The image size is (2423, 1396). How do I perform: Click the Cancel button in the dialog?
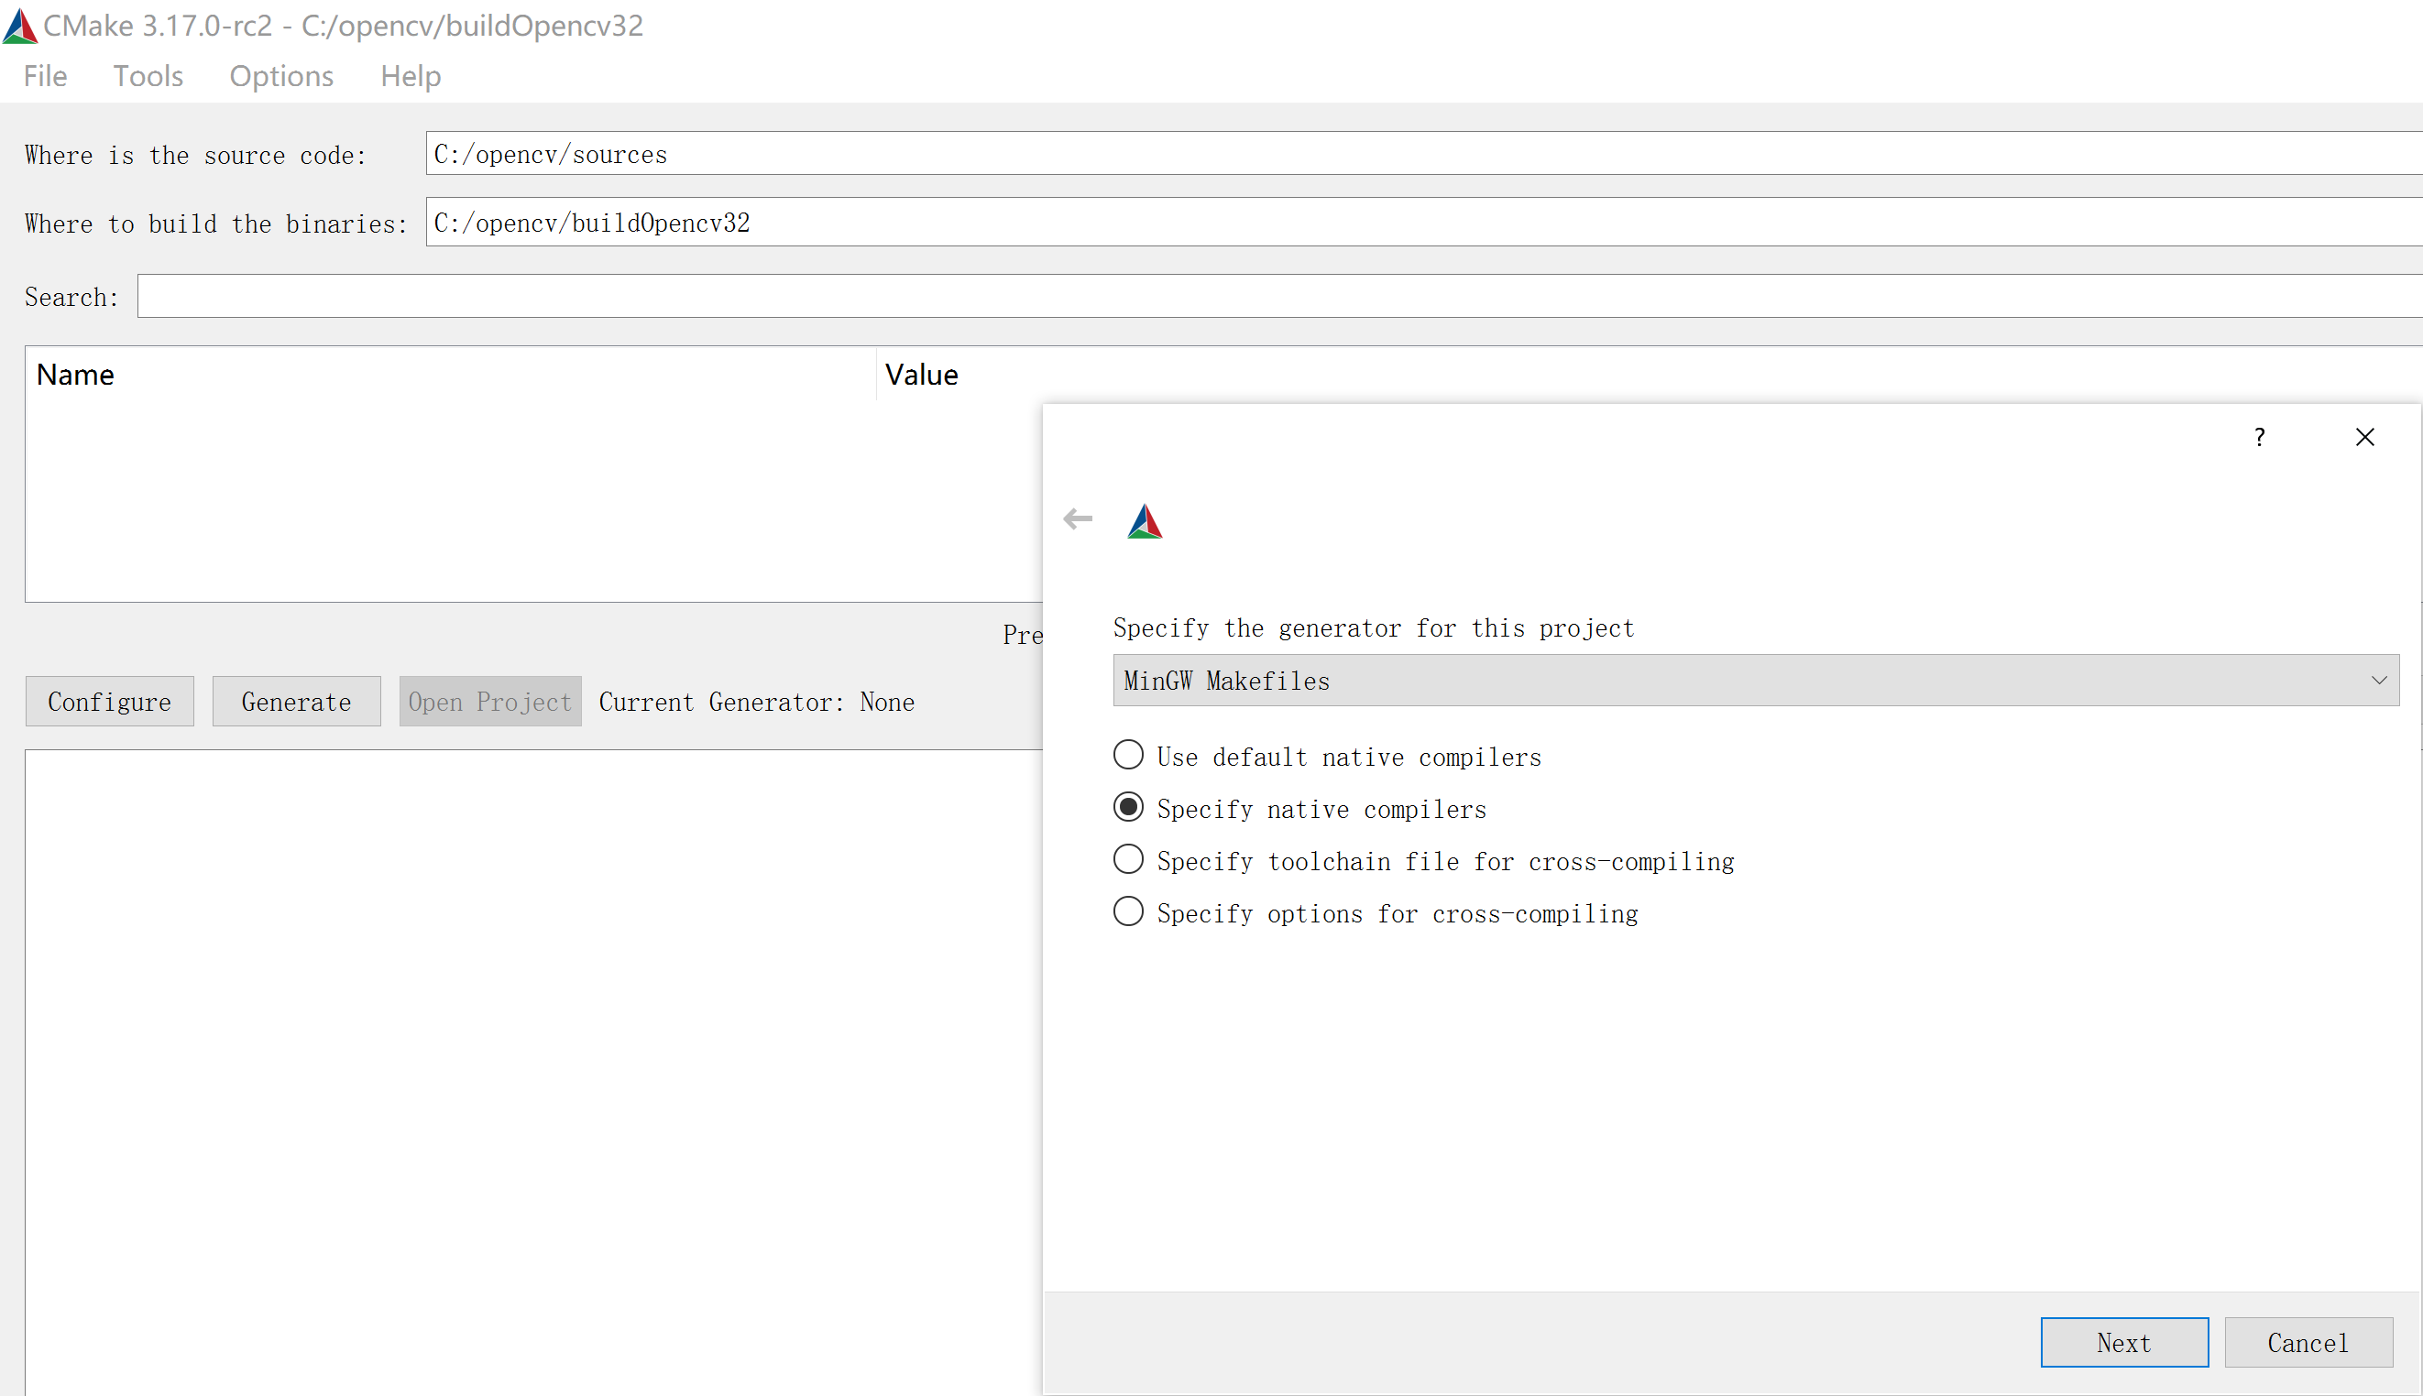point(2307,1342)
